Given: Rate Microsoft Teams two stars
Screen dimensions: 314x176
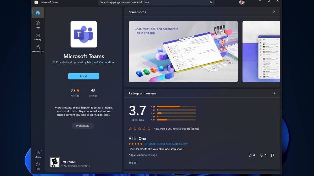Looking at the screenshot, I should [x=135, y=129].
